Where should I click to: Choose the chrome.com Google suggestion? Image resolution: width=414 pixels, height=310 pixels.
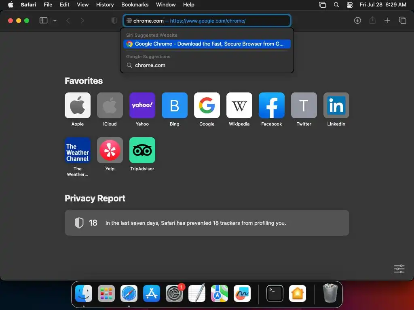click(207, 65)
